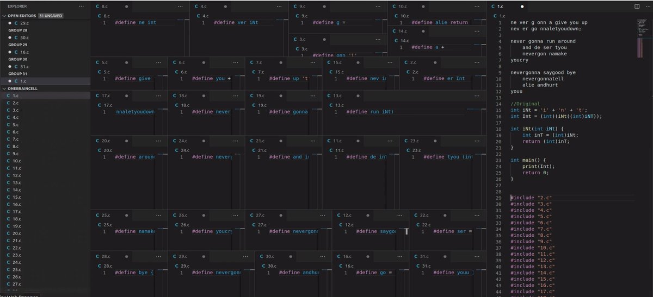Close the unsaved 10.c tab via its dot
Screen dimensions: 653x297
tap(424, 7)
